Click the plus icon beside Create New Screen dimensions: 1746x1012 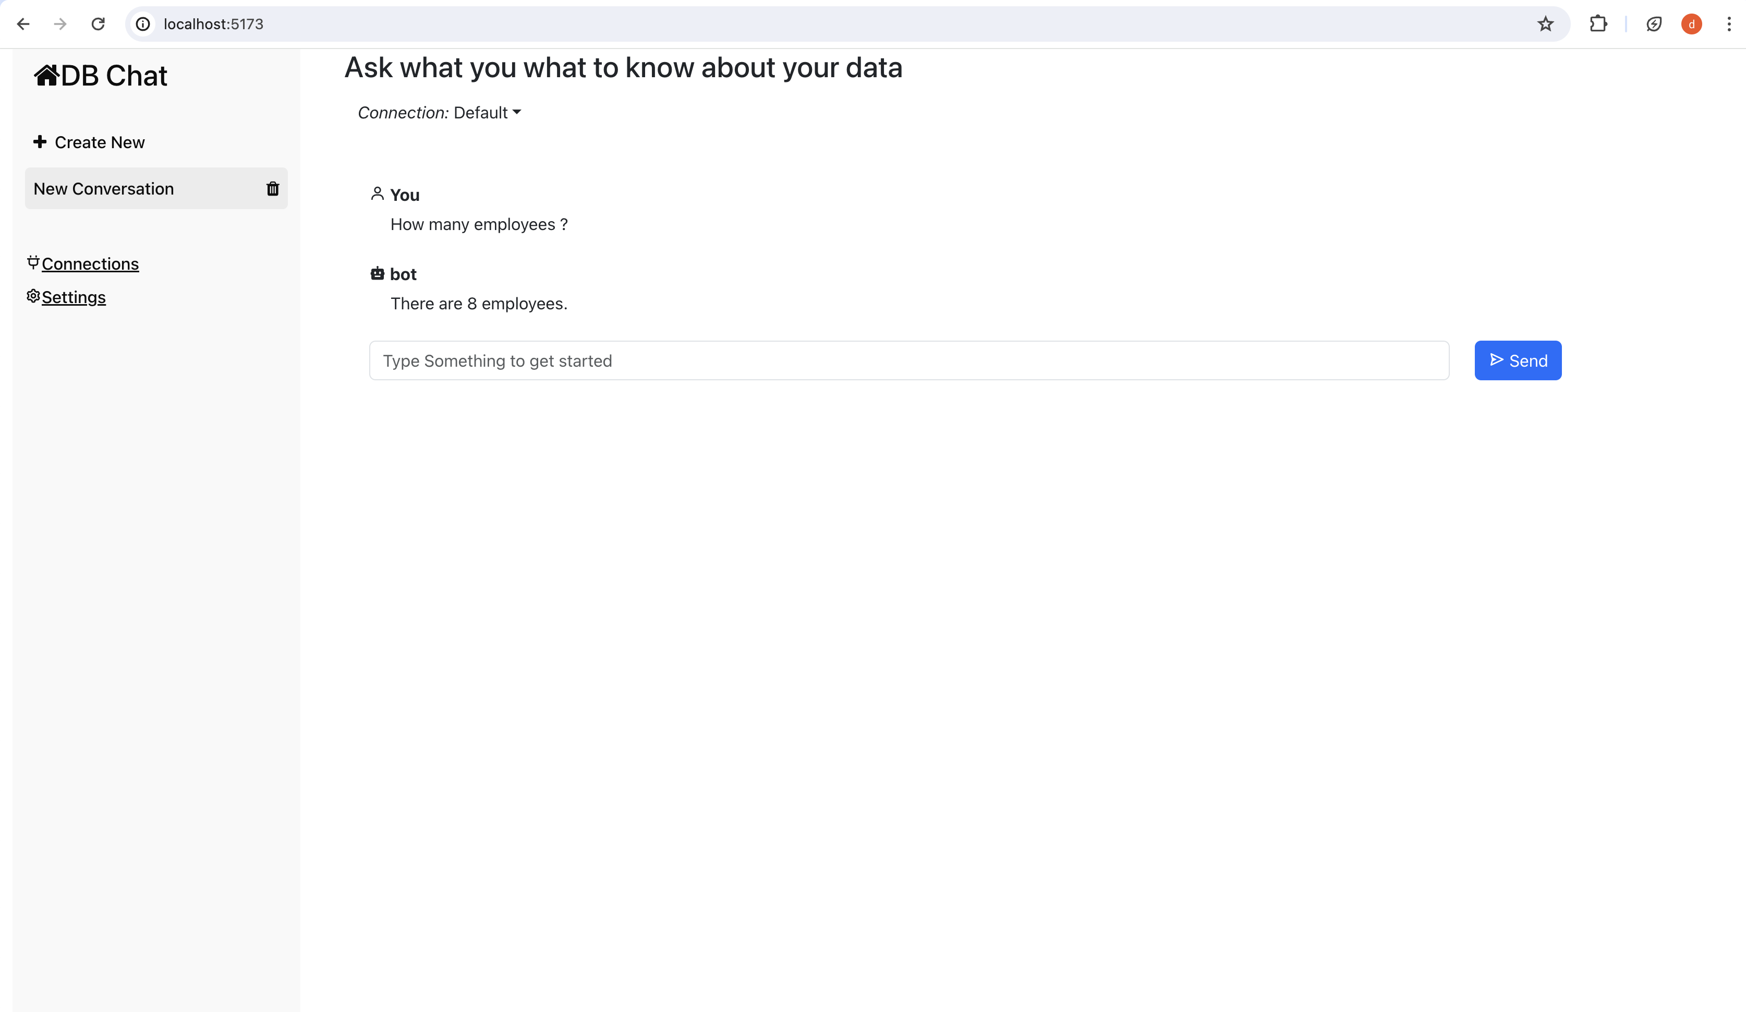40,142
